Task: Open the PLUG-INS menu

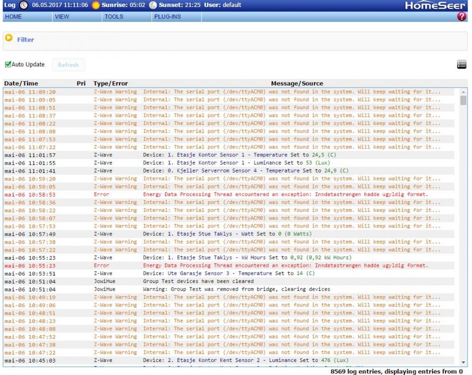Action: point(167,16)
